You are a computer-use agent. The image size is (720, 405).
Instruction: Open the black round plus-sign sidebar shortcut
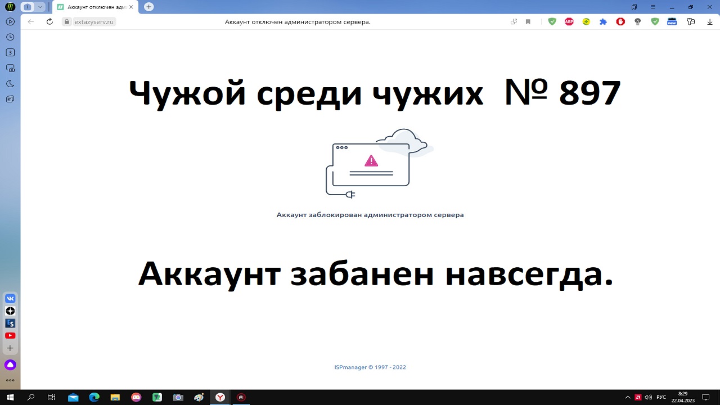pyautogui.click(x=10, y=311)
